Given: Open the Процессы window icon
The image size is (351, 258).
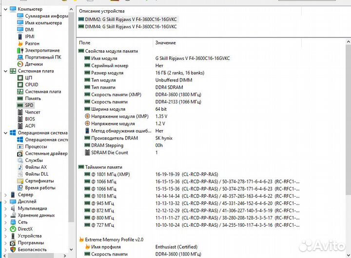Looking at the screenshot, I should (x=20, y=147).
